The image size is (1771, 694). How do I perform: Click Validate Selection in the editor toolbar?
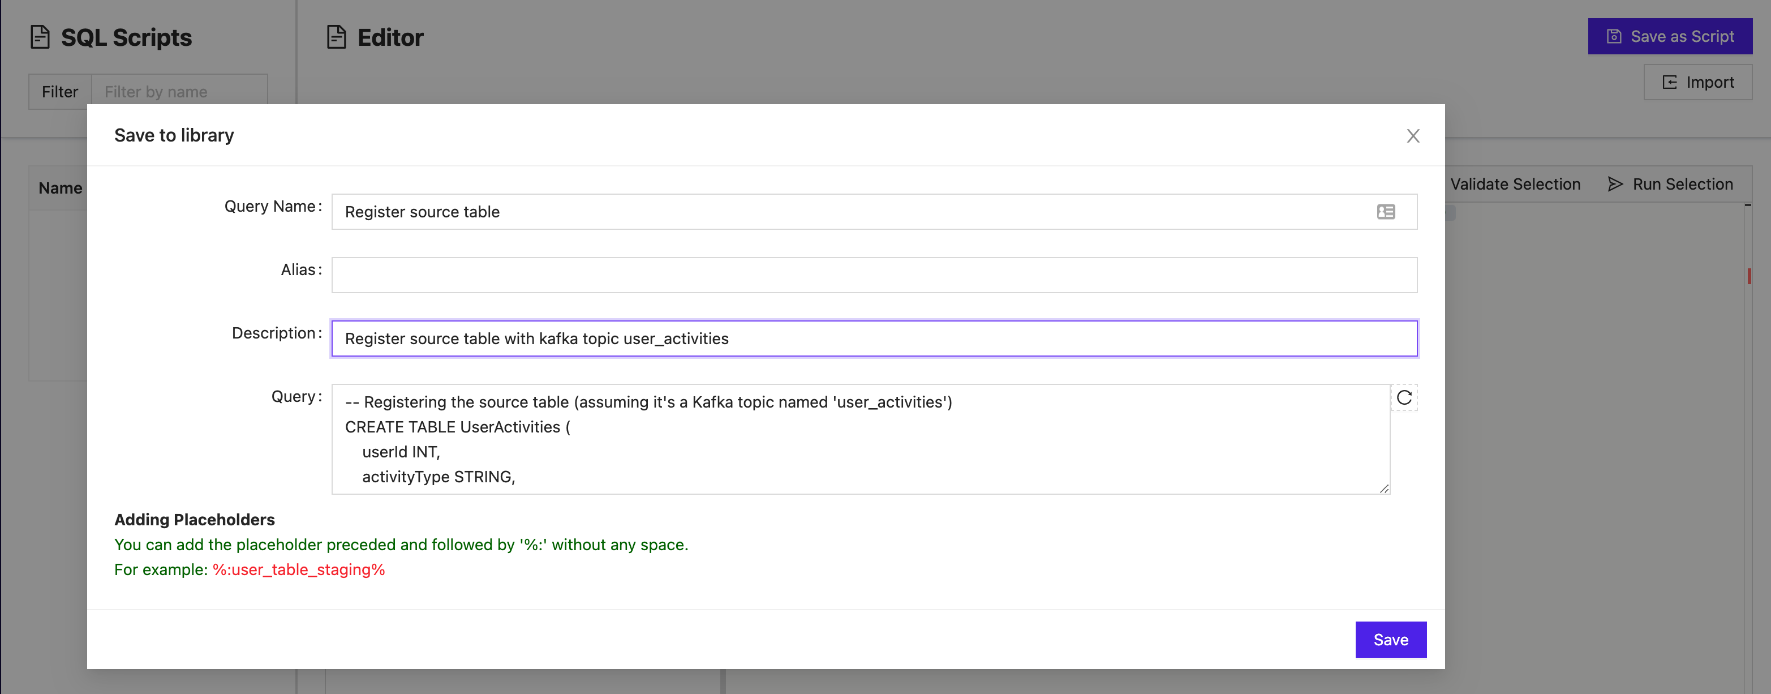[1515, 185]
